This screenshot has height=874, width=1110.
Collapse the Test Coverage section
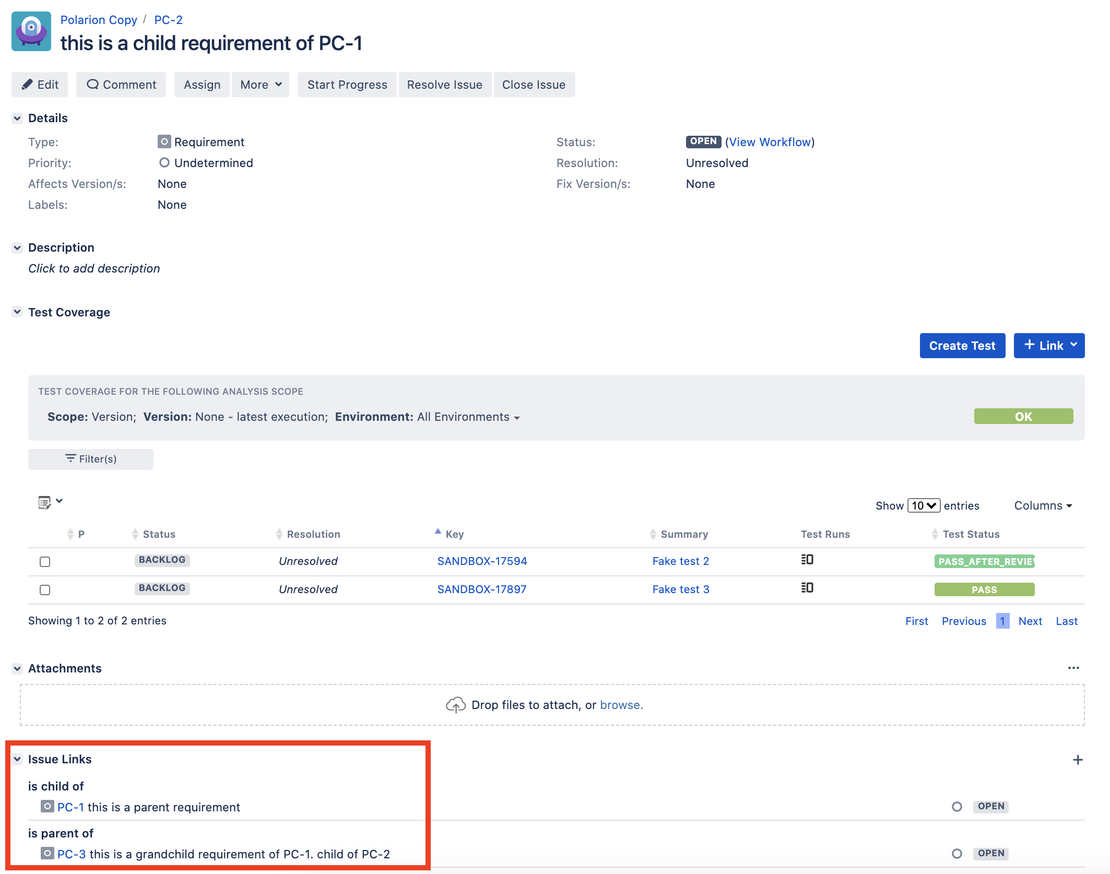(17, 312)
